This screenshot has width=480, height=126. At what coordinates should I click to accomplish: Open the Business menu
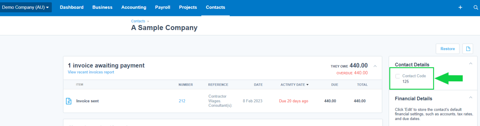[102, 7]
